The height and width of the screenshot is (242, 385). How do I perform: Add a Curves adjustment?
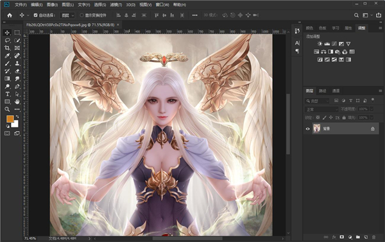[x=334, y=44]
